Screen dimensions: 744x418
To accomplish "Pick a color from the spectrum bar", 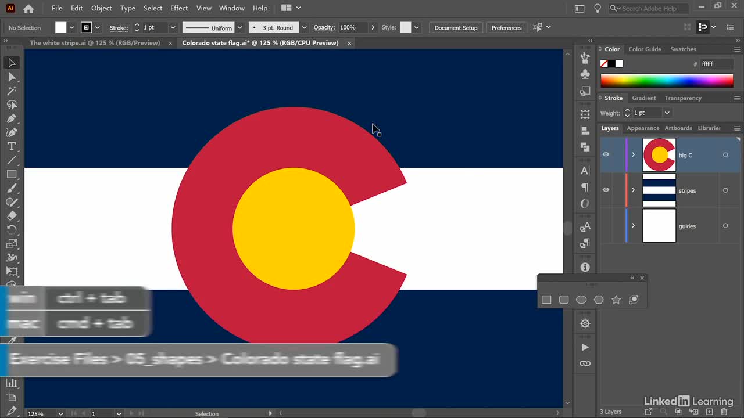I will click(667, 81).
